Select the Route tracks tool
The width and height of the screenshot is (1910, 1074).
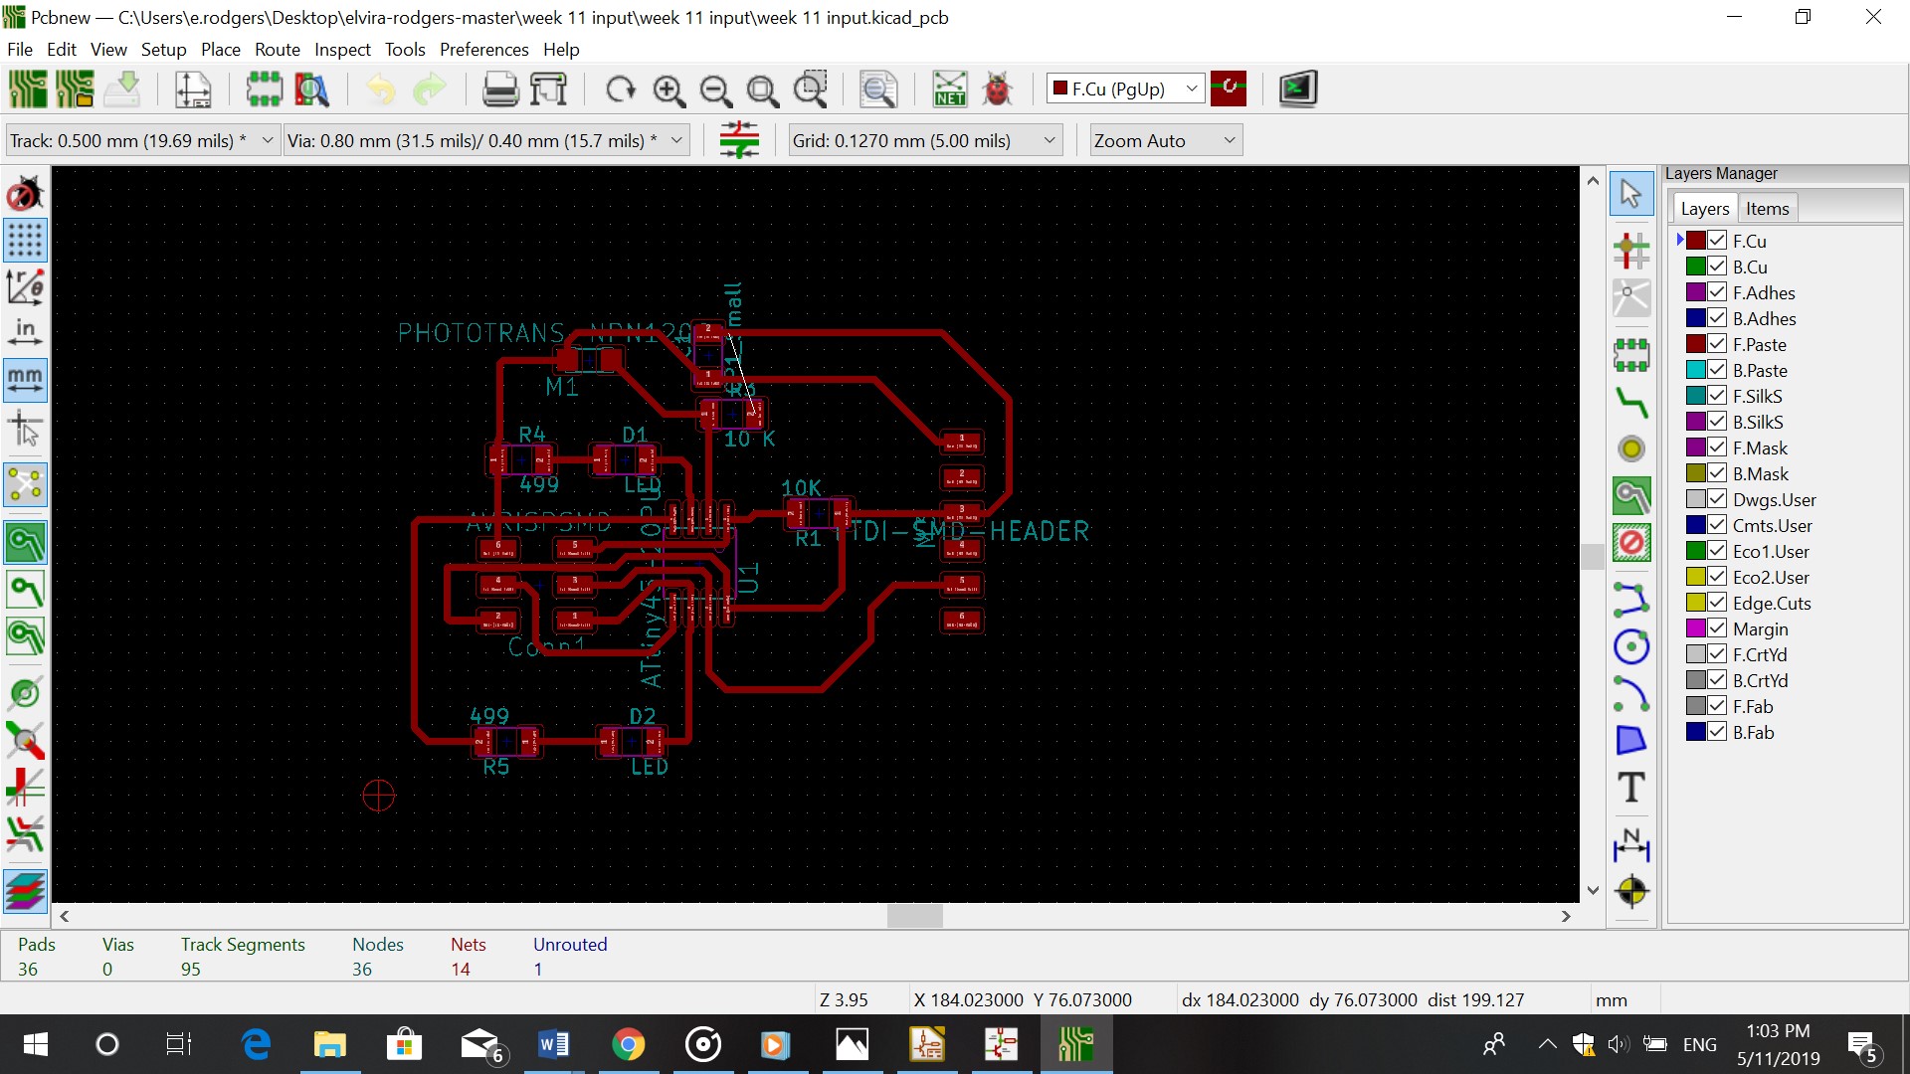[1631, 402]
